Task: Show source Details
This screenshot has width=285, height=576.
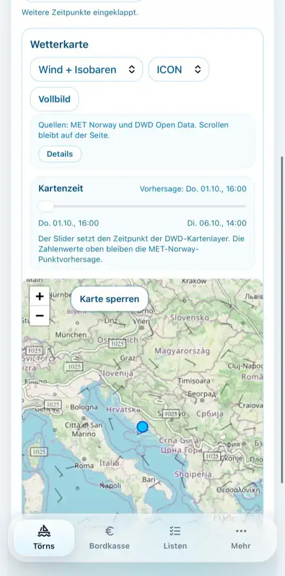Action: click(60, 154)
